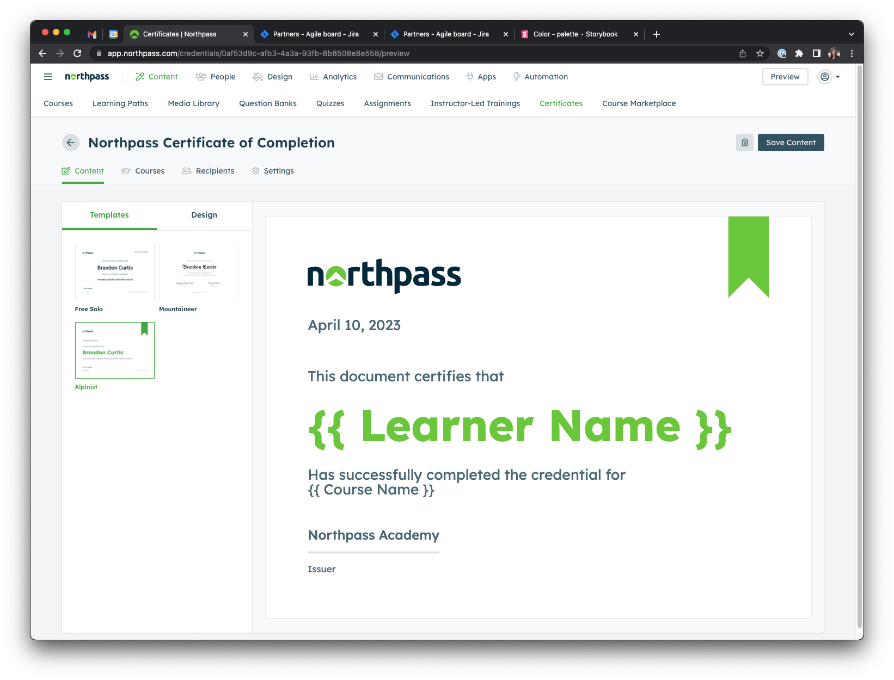Select the Alpinist certificate template thumbnail
The image size is (894, 680).
click(x=114, y=350)
